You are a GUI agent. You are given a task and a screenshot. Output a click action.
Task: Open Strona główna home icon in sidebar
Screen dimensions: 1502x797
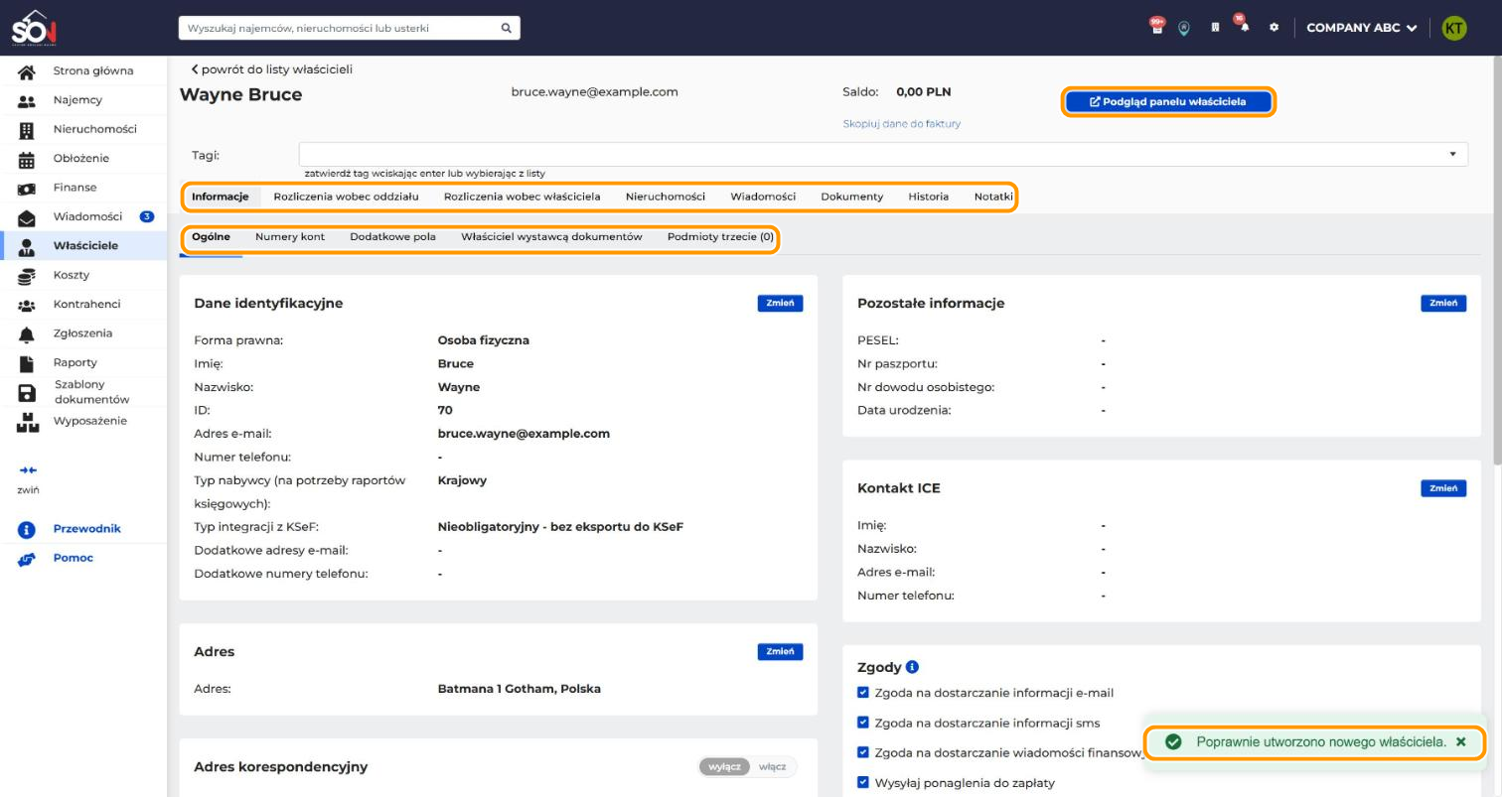click(28, 71)
